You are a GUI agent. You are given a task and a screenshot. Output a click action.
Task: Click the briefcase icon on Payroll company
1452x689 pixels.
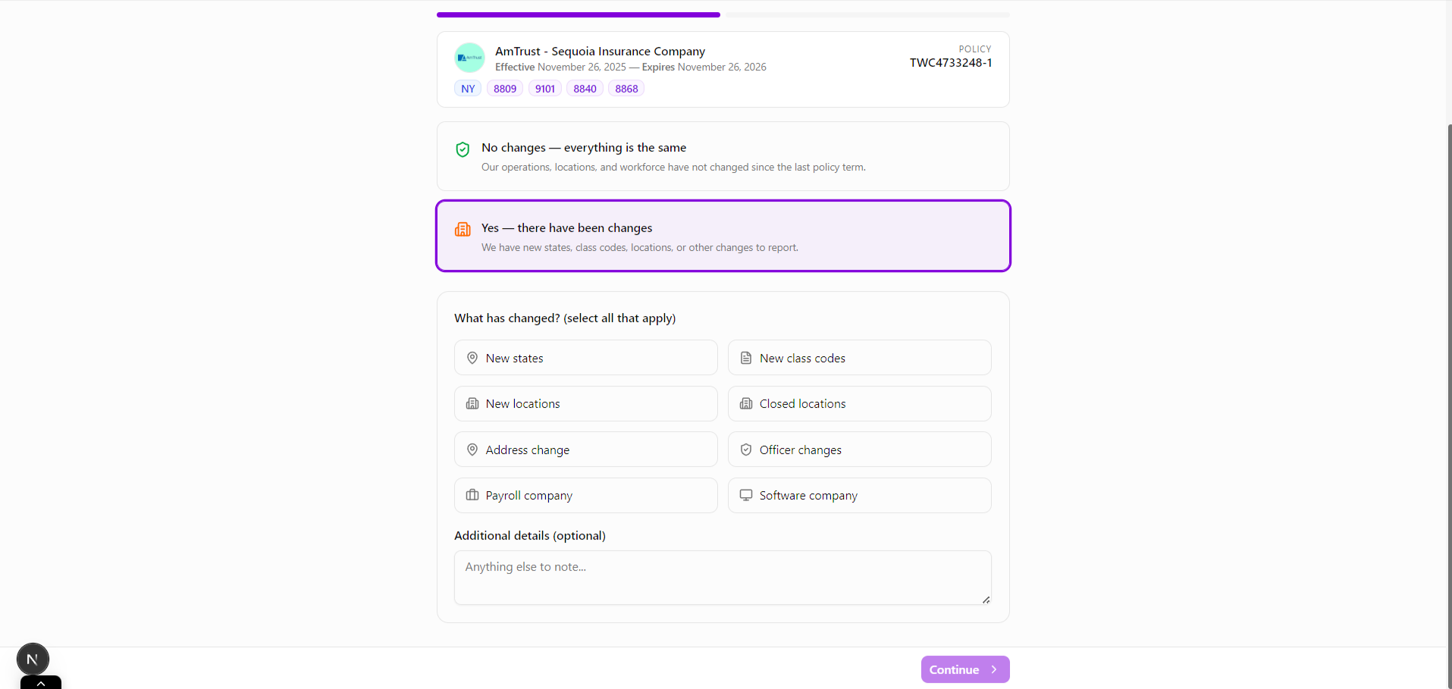coord(472,495)
